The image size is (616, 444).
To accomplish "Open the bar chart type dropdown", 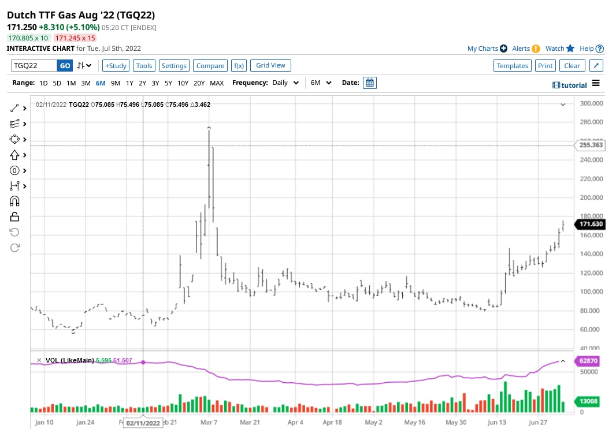I will point(84,66).
